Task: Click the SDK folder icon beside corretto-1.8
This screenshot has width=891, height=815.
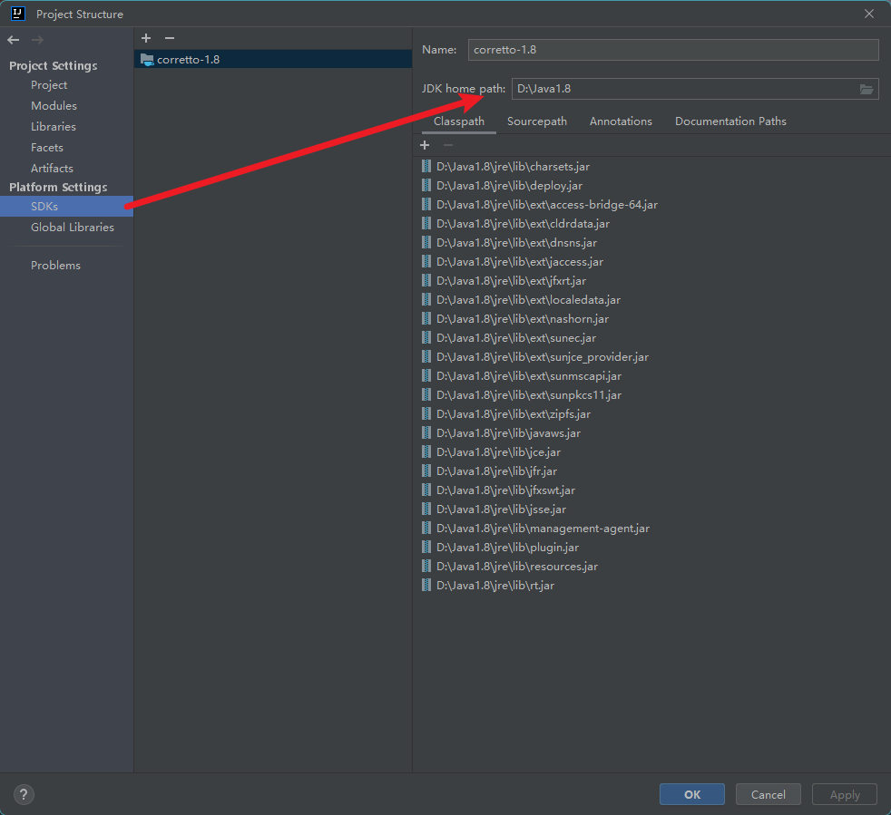Action: [x=147, y=60]
